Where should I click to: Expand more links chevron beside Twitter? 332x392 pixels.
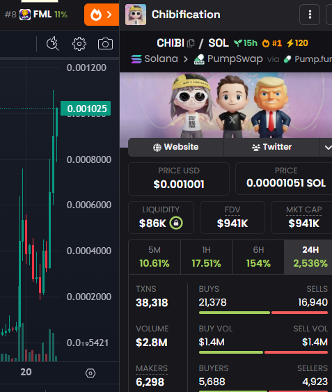coord(326,147)
